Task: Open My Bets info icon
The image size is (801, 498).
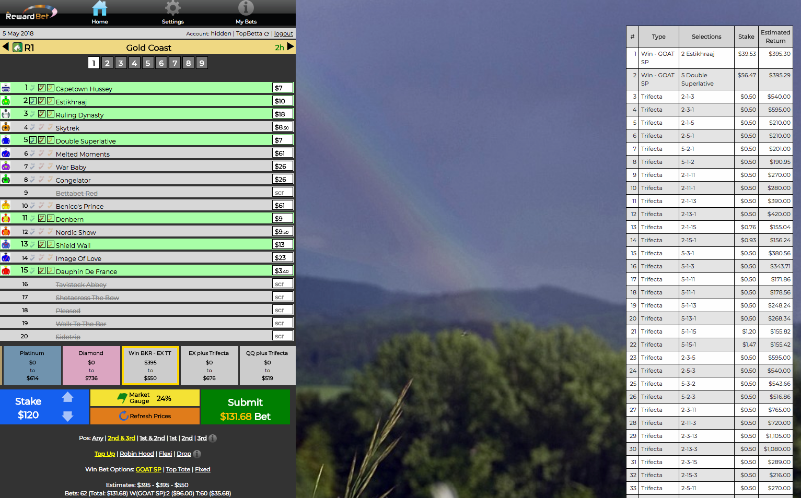Action: [246, 8]
